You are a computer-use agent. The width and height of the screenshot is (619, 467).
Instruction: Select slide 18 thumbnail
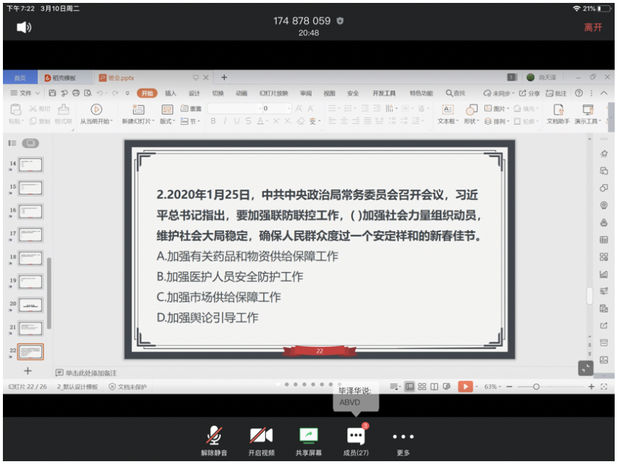pos(30,257)
